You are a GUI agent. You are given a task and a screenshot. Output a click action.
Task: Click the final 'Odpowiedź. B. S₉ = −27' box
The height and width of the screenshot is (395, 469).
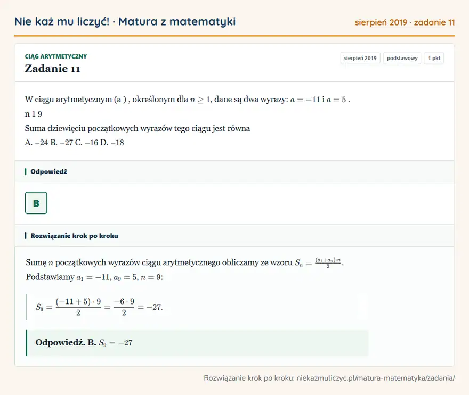tap(197, 343)
